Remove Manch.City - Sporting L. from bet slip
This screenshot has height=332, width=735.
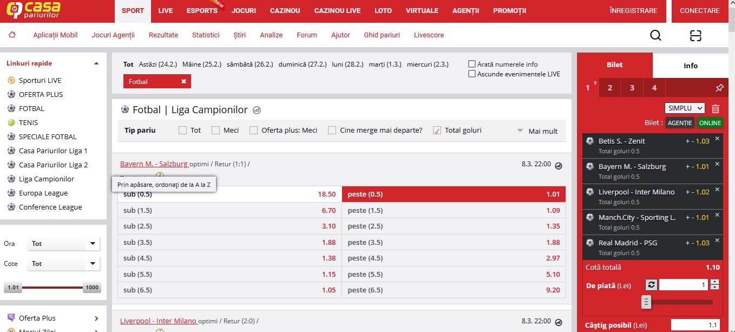[717, 215]
